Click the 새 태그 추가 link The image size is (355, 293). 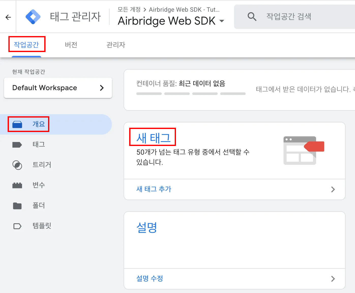pos(154,189)
